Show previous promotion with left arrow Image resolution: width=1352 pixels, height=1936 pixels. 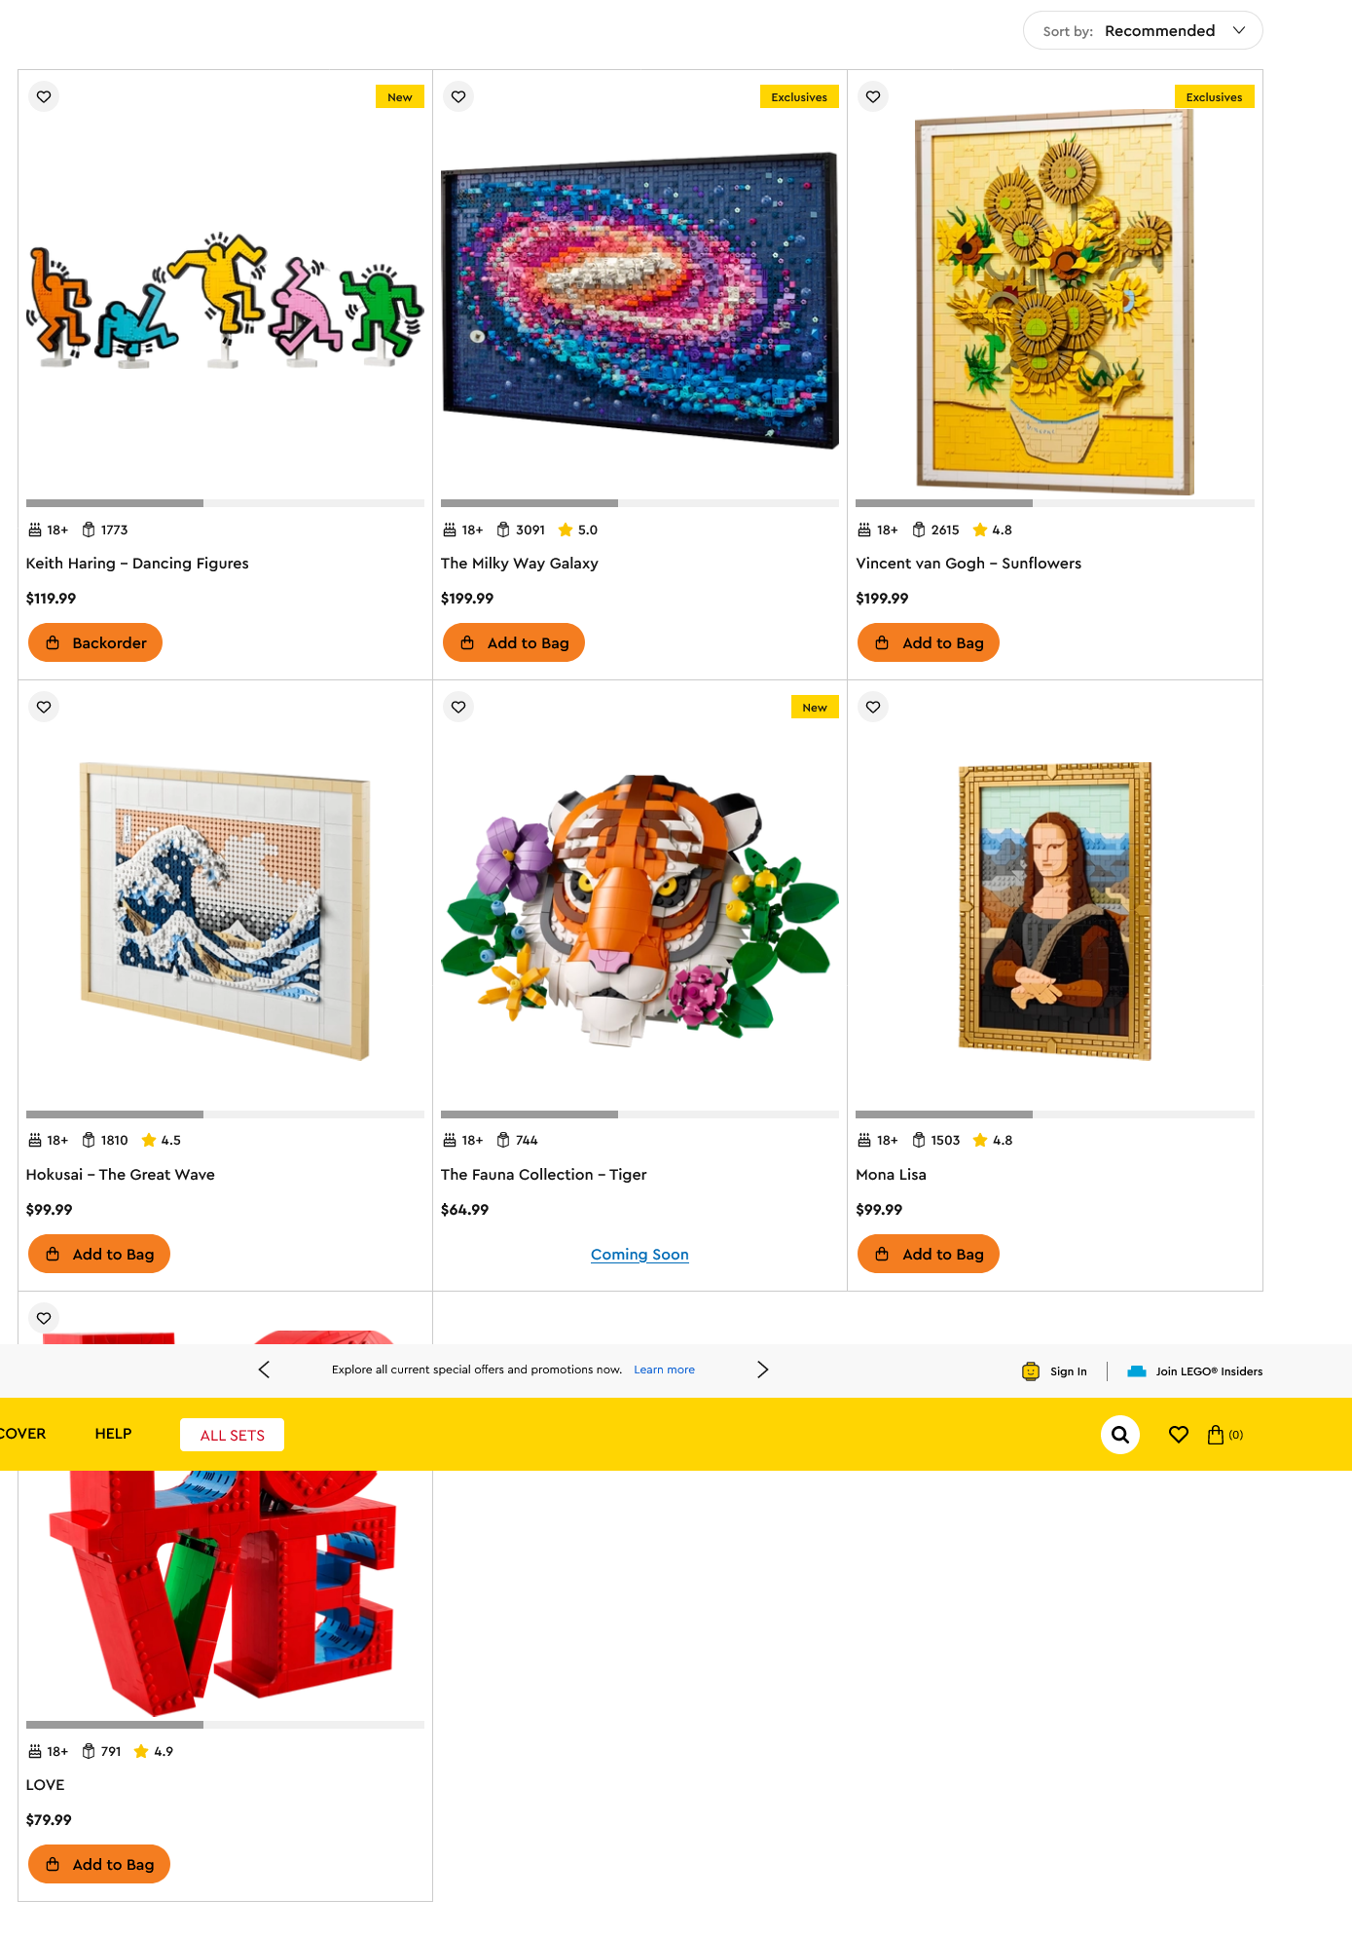pyautogui.click(x=264, y=1370)
